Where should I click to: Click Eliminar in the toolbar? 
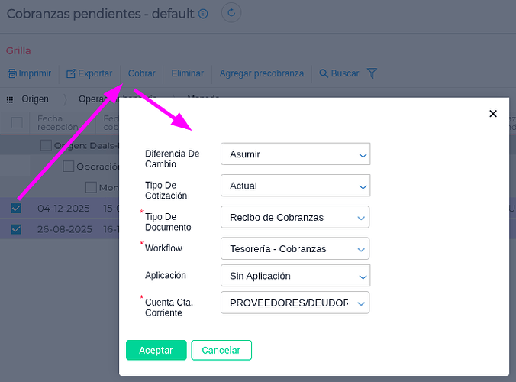click(x=187, y=74)
